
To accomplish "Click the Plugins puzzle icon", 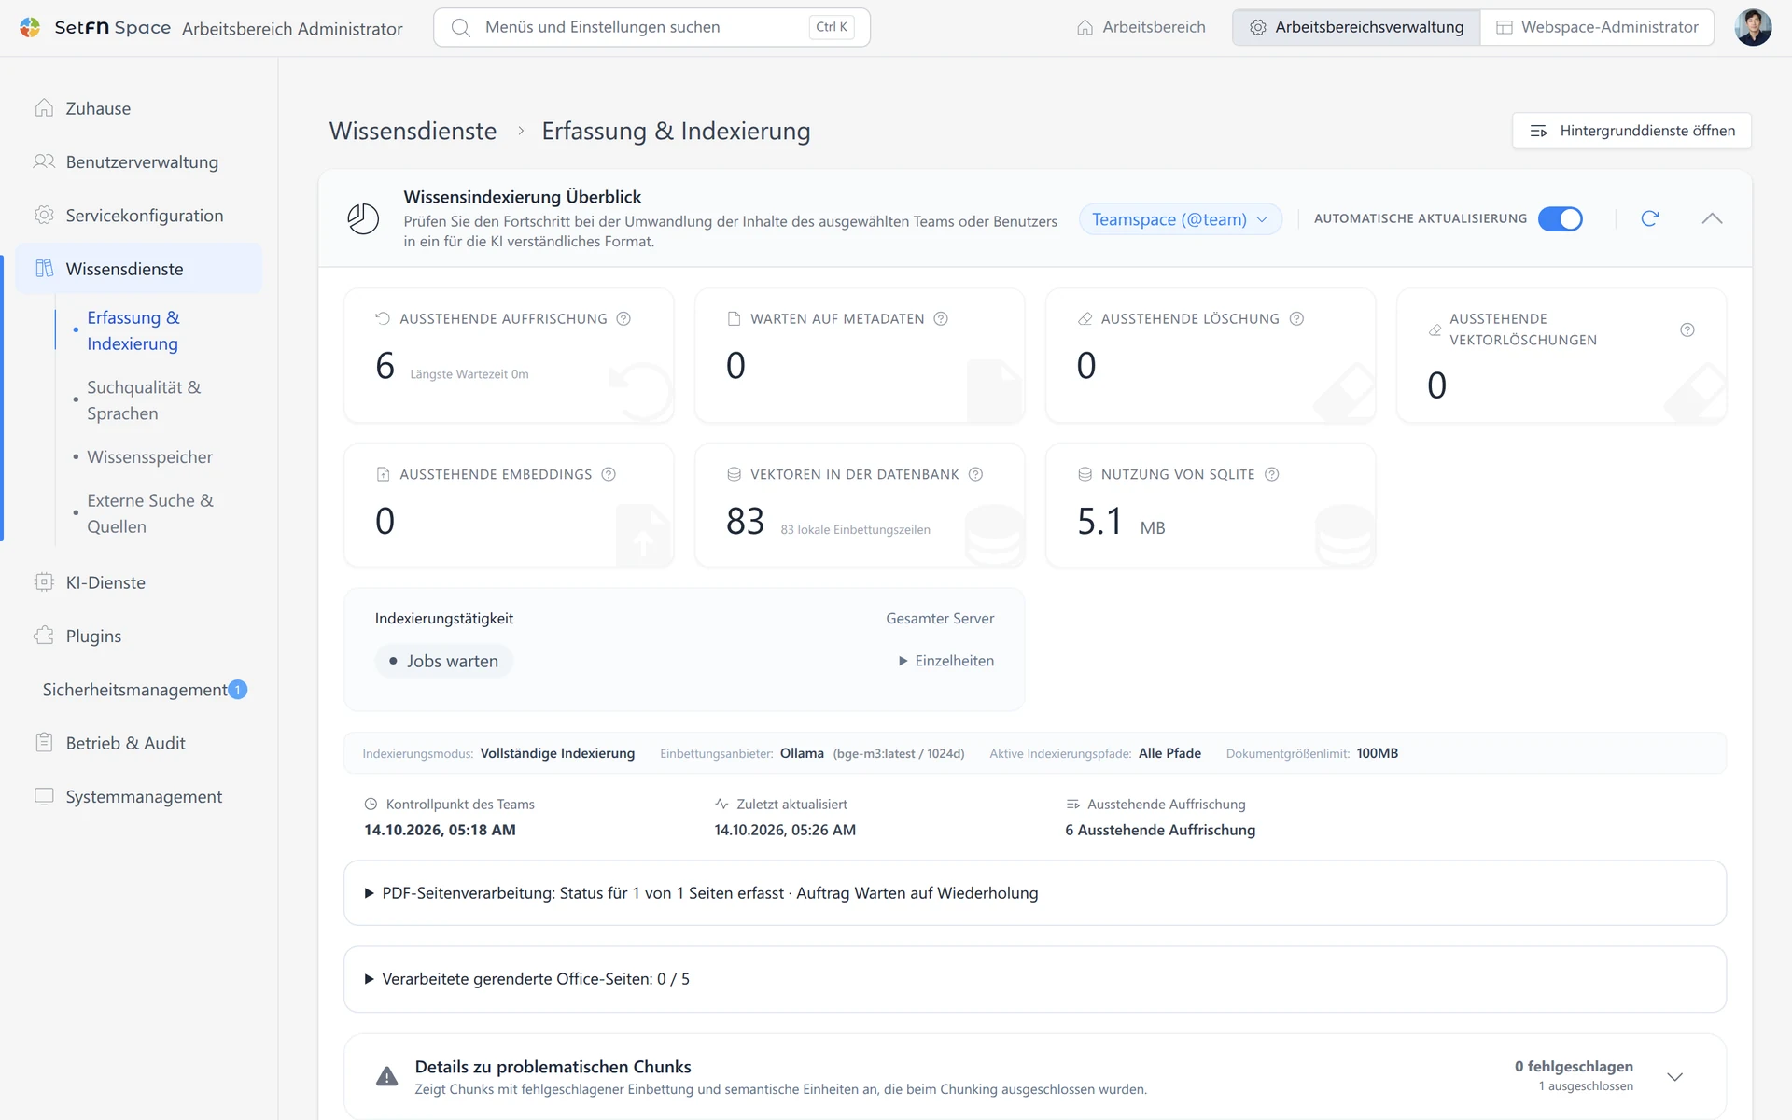I will click(44, 636).
